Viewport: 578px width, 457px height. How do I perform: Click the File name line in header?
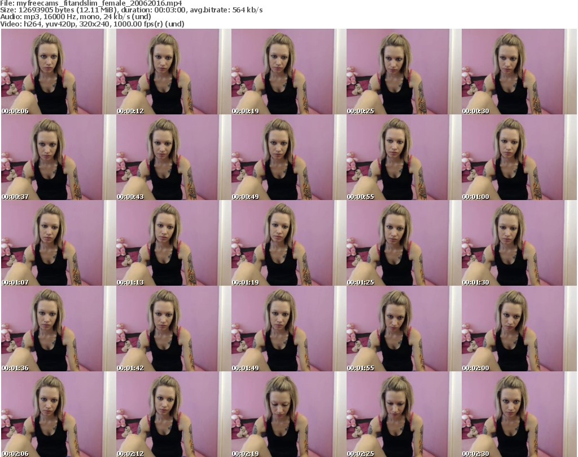pos(91,3)
